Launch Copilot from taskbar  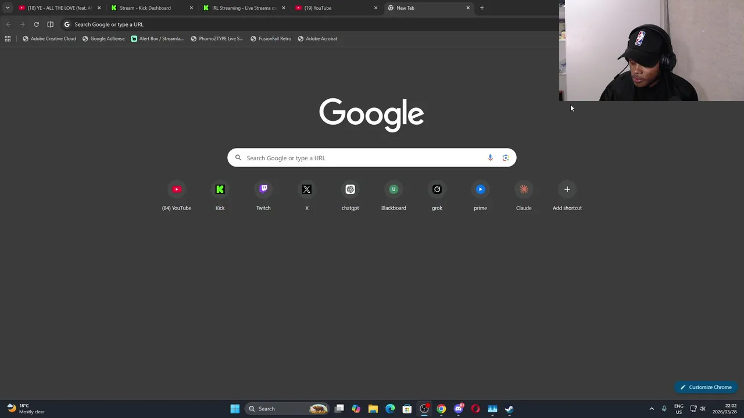coord(356,409)
